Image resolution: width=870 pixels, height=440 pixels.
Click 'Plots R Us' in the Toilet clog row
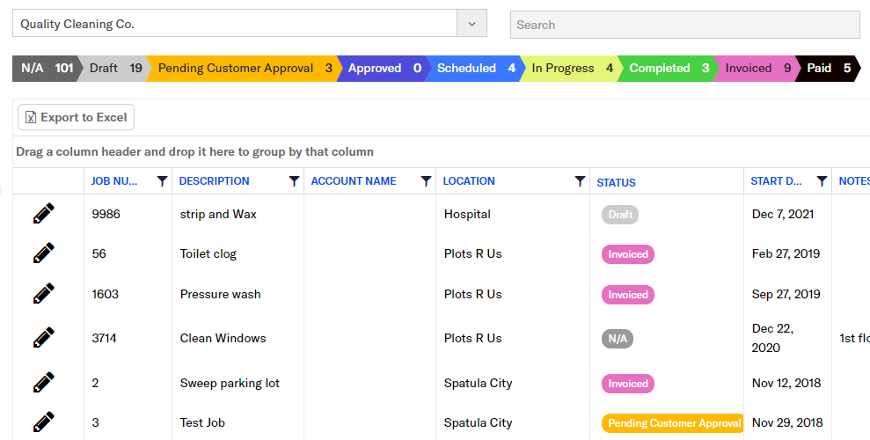click(472, 253)
